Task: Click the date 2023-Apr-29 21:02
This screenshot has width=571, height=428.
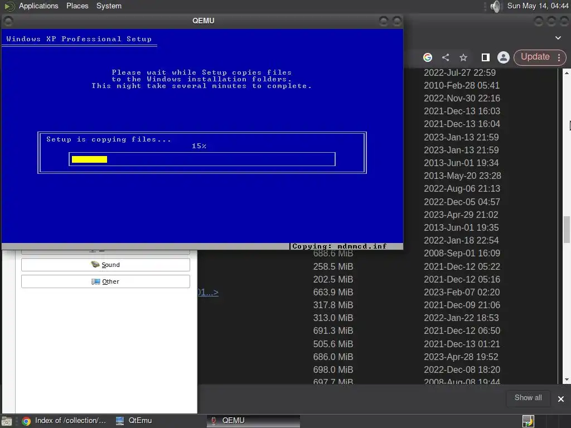Action: click(x=461, y=215)
